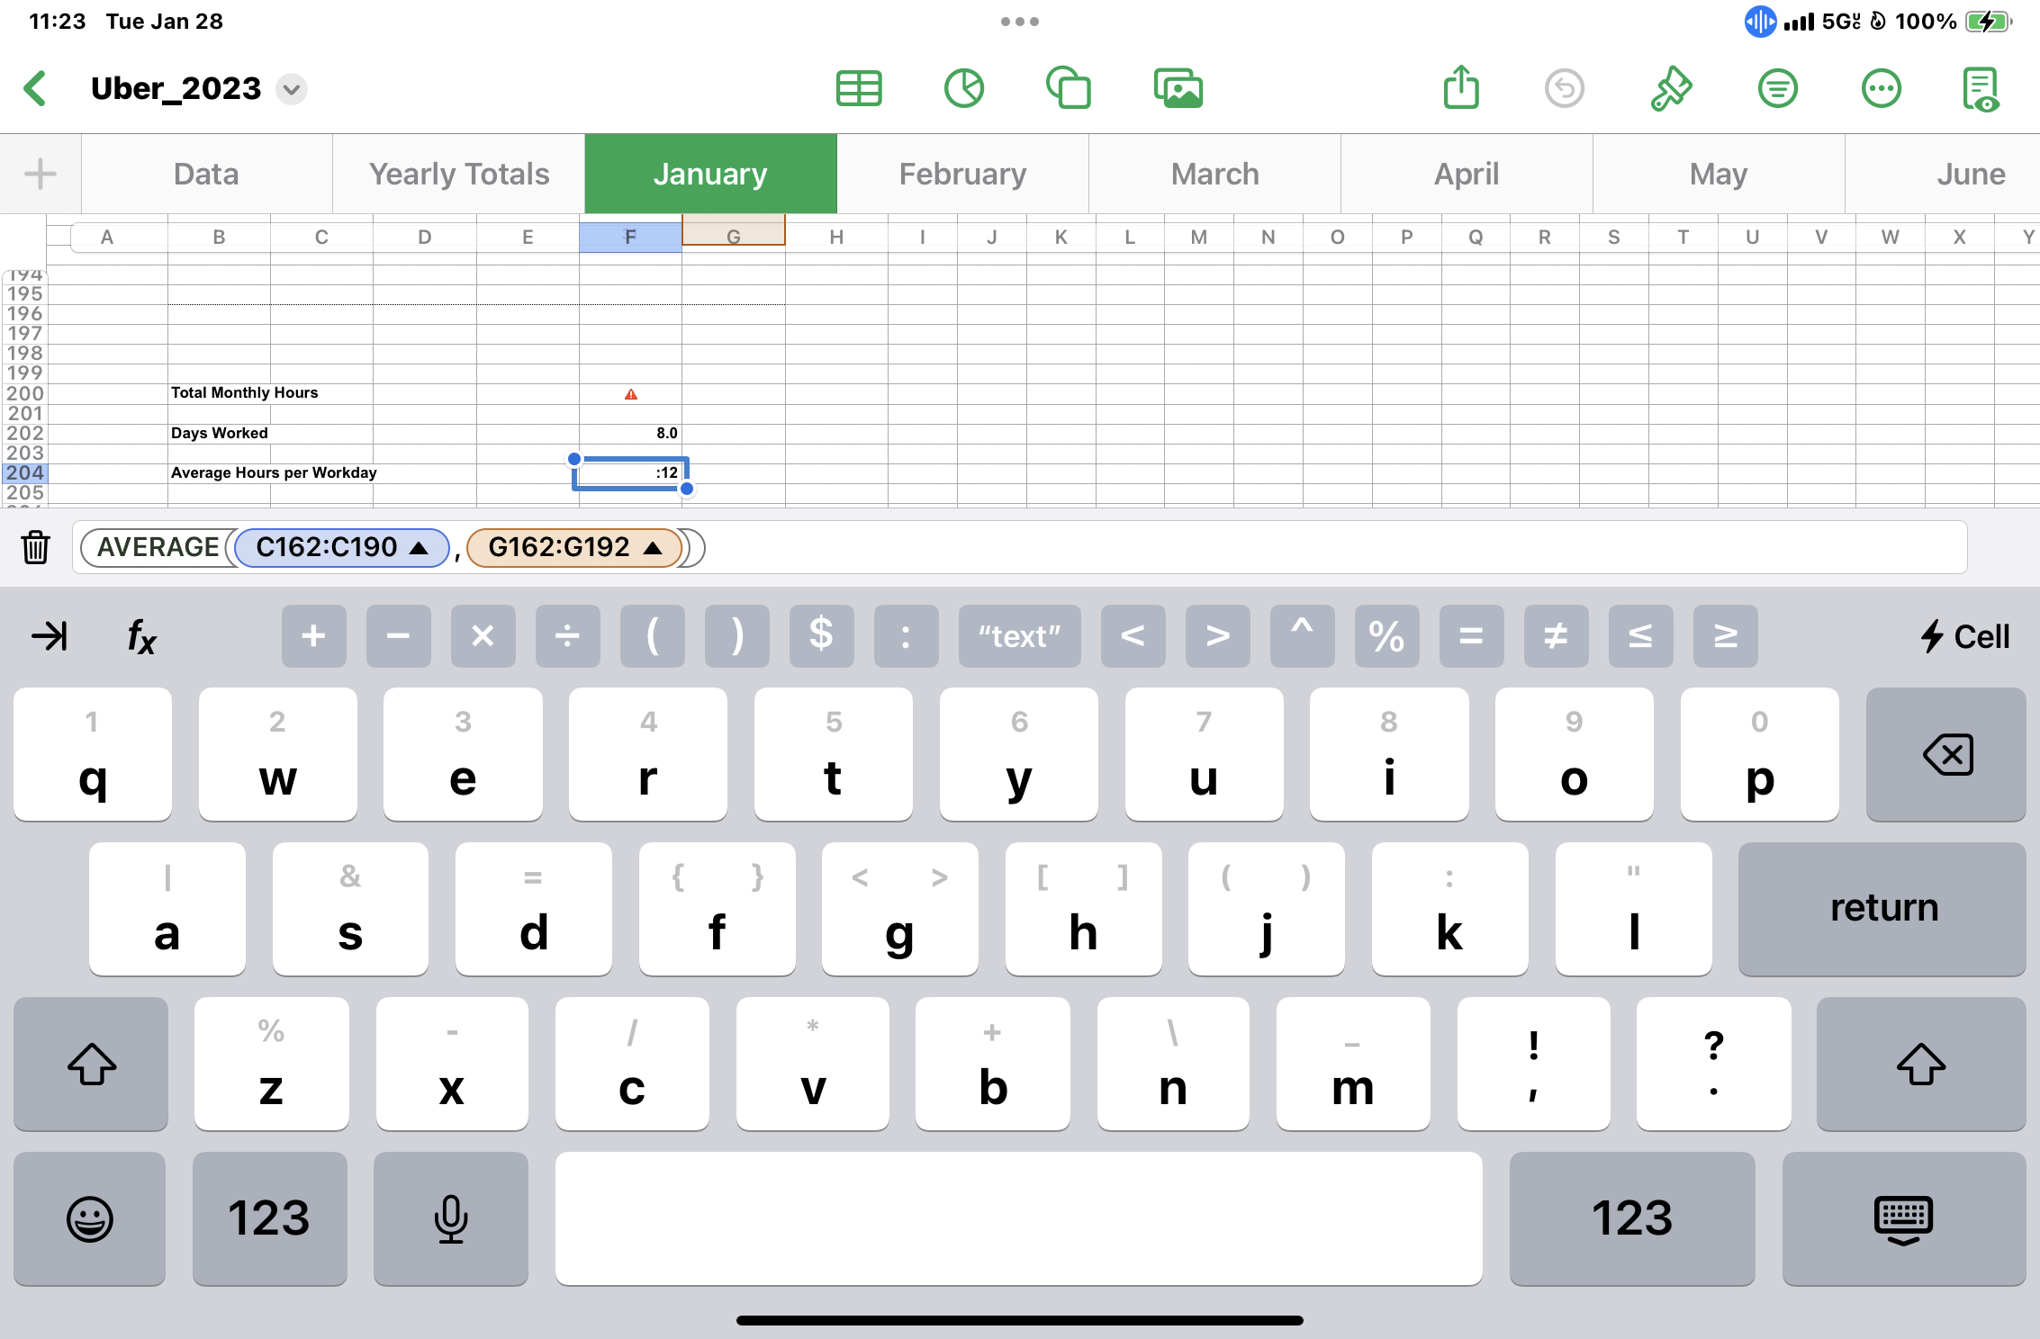Insert a table using the table icon
Image resolution: width=2040 pixels, height=1339 pixels.
[859, 88]
